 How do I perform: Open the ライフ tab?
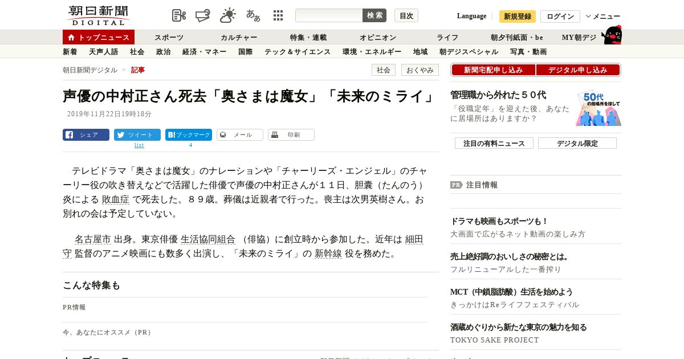(447, 38)
